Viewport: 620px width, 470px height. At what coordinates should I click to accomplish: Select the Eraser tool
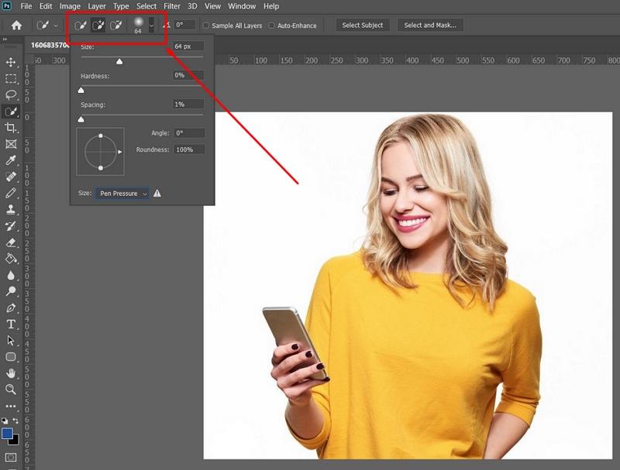(x=11, y=242)
